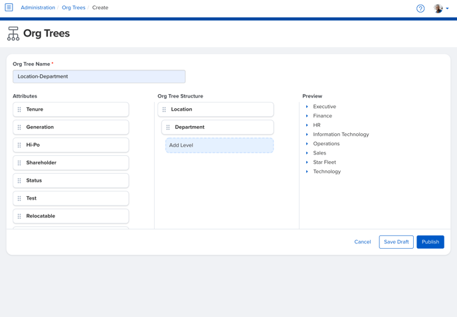This screenshot has height=317, width=457.
Task: Go to Administration breadcrumb
Action: [x=38, y=7]
